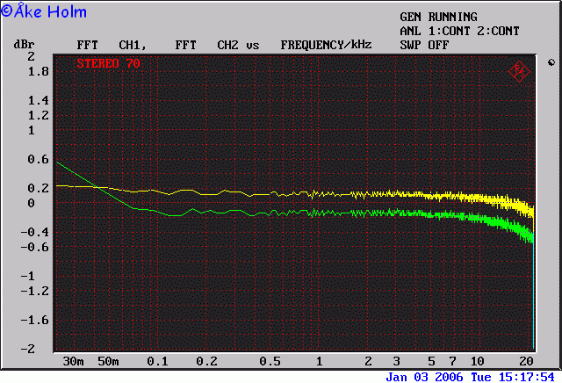
Task: Click the red Rohde & Schwarz diamond logo
Action: [519, 71]
